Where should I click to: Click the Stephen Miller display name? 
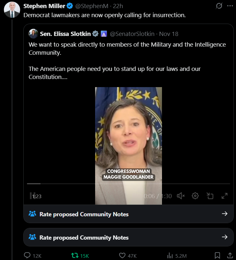44,6
